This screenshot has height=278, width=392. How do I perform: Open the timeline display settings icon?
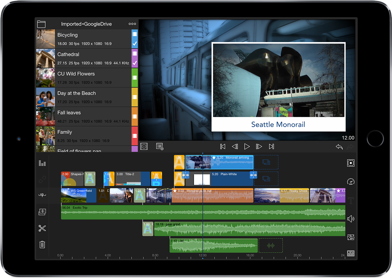click(351, 253)
